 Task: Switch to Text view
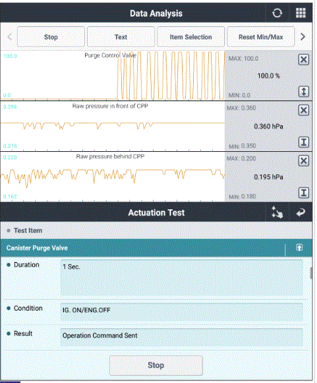[x=121, y=37]
